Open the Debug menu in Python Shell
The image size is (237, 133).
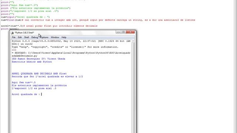pyautogui.click(x=34, y=37)
